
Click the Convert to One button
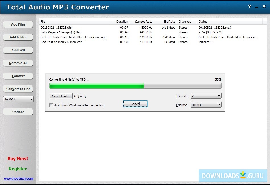(x=18, y=89)
